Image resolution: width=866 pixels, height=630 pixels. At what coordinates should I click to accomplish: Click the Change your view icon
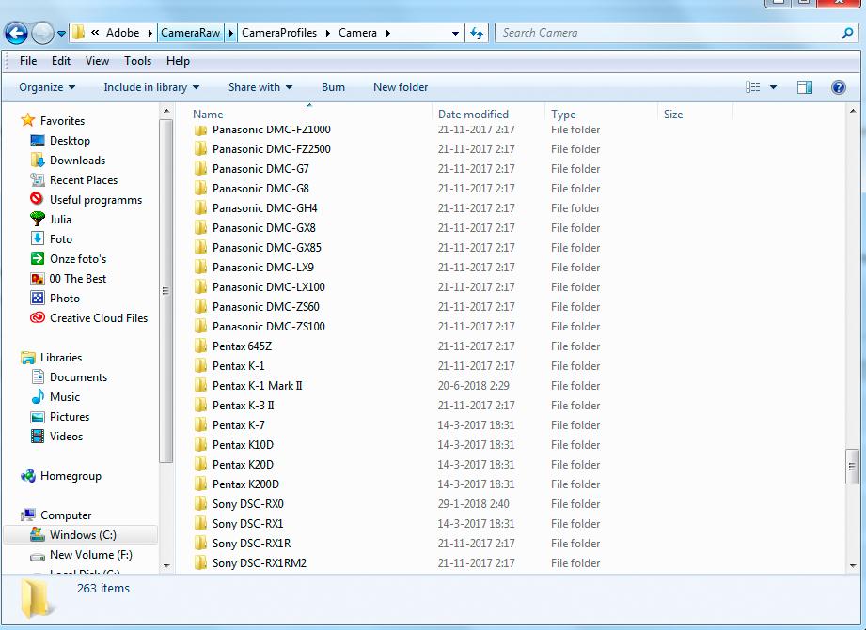(753, 87)
